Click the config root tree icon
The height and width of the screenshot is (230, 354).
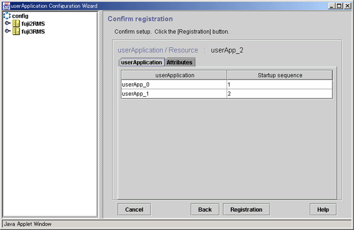click(x=6, y=15)
